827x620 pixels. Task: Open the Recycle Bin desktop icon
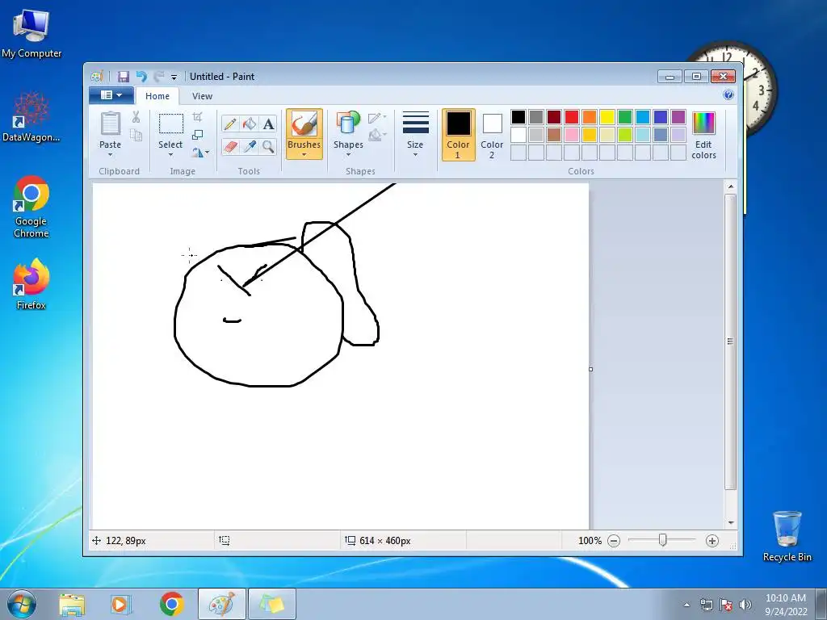pos(787,535)
